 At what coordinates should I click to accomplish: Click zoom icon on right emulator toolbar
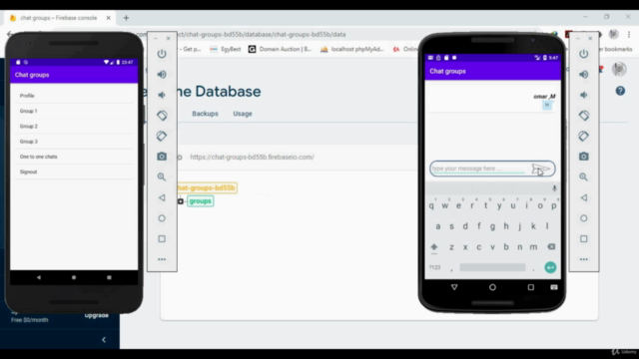(x=583, y=178)
